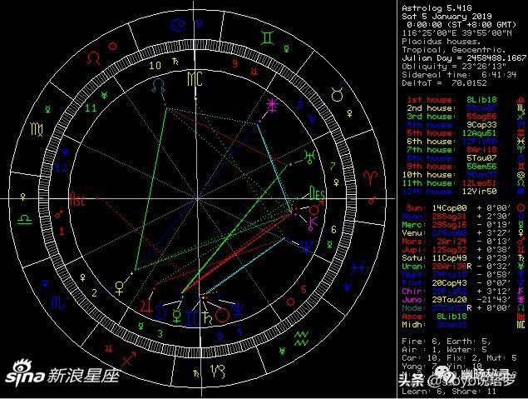
Task: Click the blue Pisces sign glyph in the outer ring
Action: 358,268
